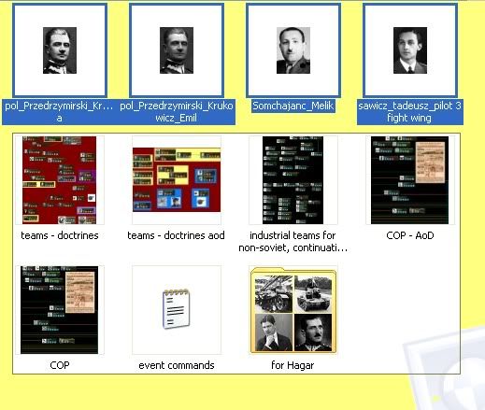The width and height of the screenshot is (485, 410).
Task: Click the 'teams - doctrines aod' label text
Action: click(176, 235)
